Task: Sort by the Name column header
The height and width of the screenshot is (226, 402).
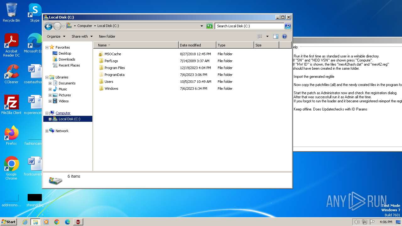Action: [136, 45]
